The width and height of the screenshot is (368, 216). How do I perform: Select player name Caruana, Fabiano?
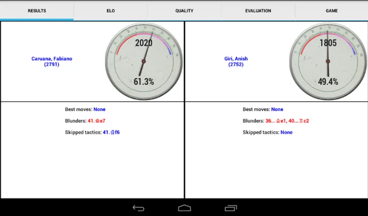[x=52, y=59]
